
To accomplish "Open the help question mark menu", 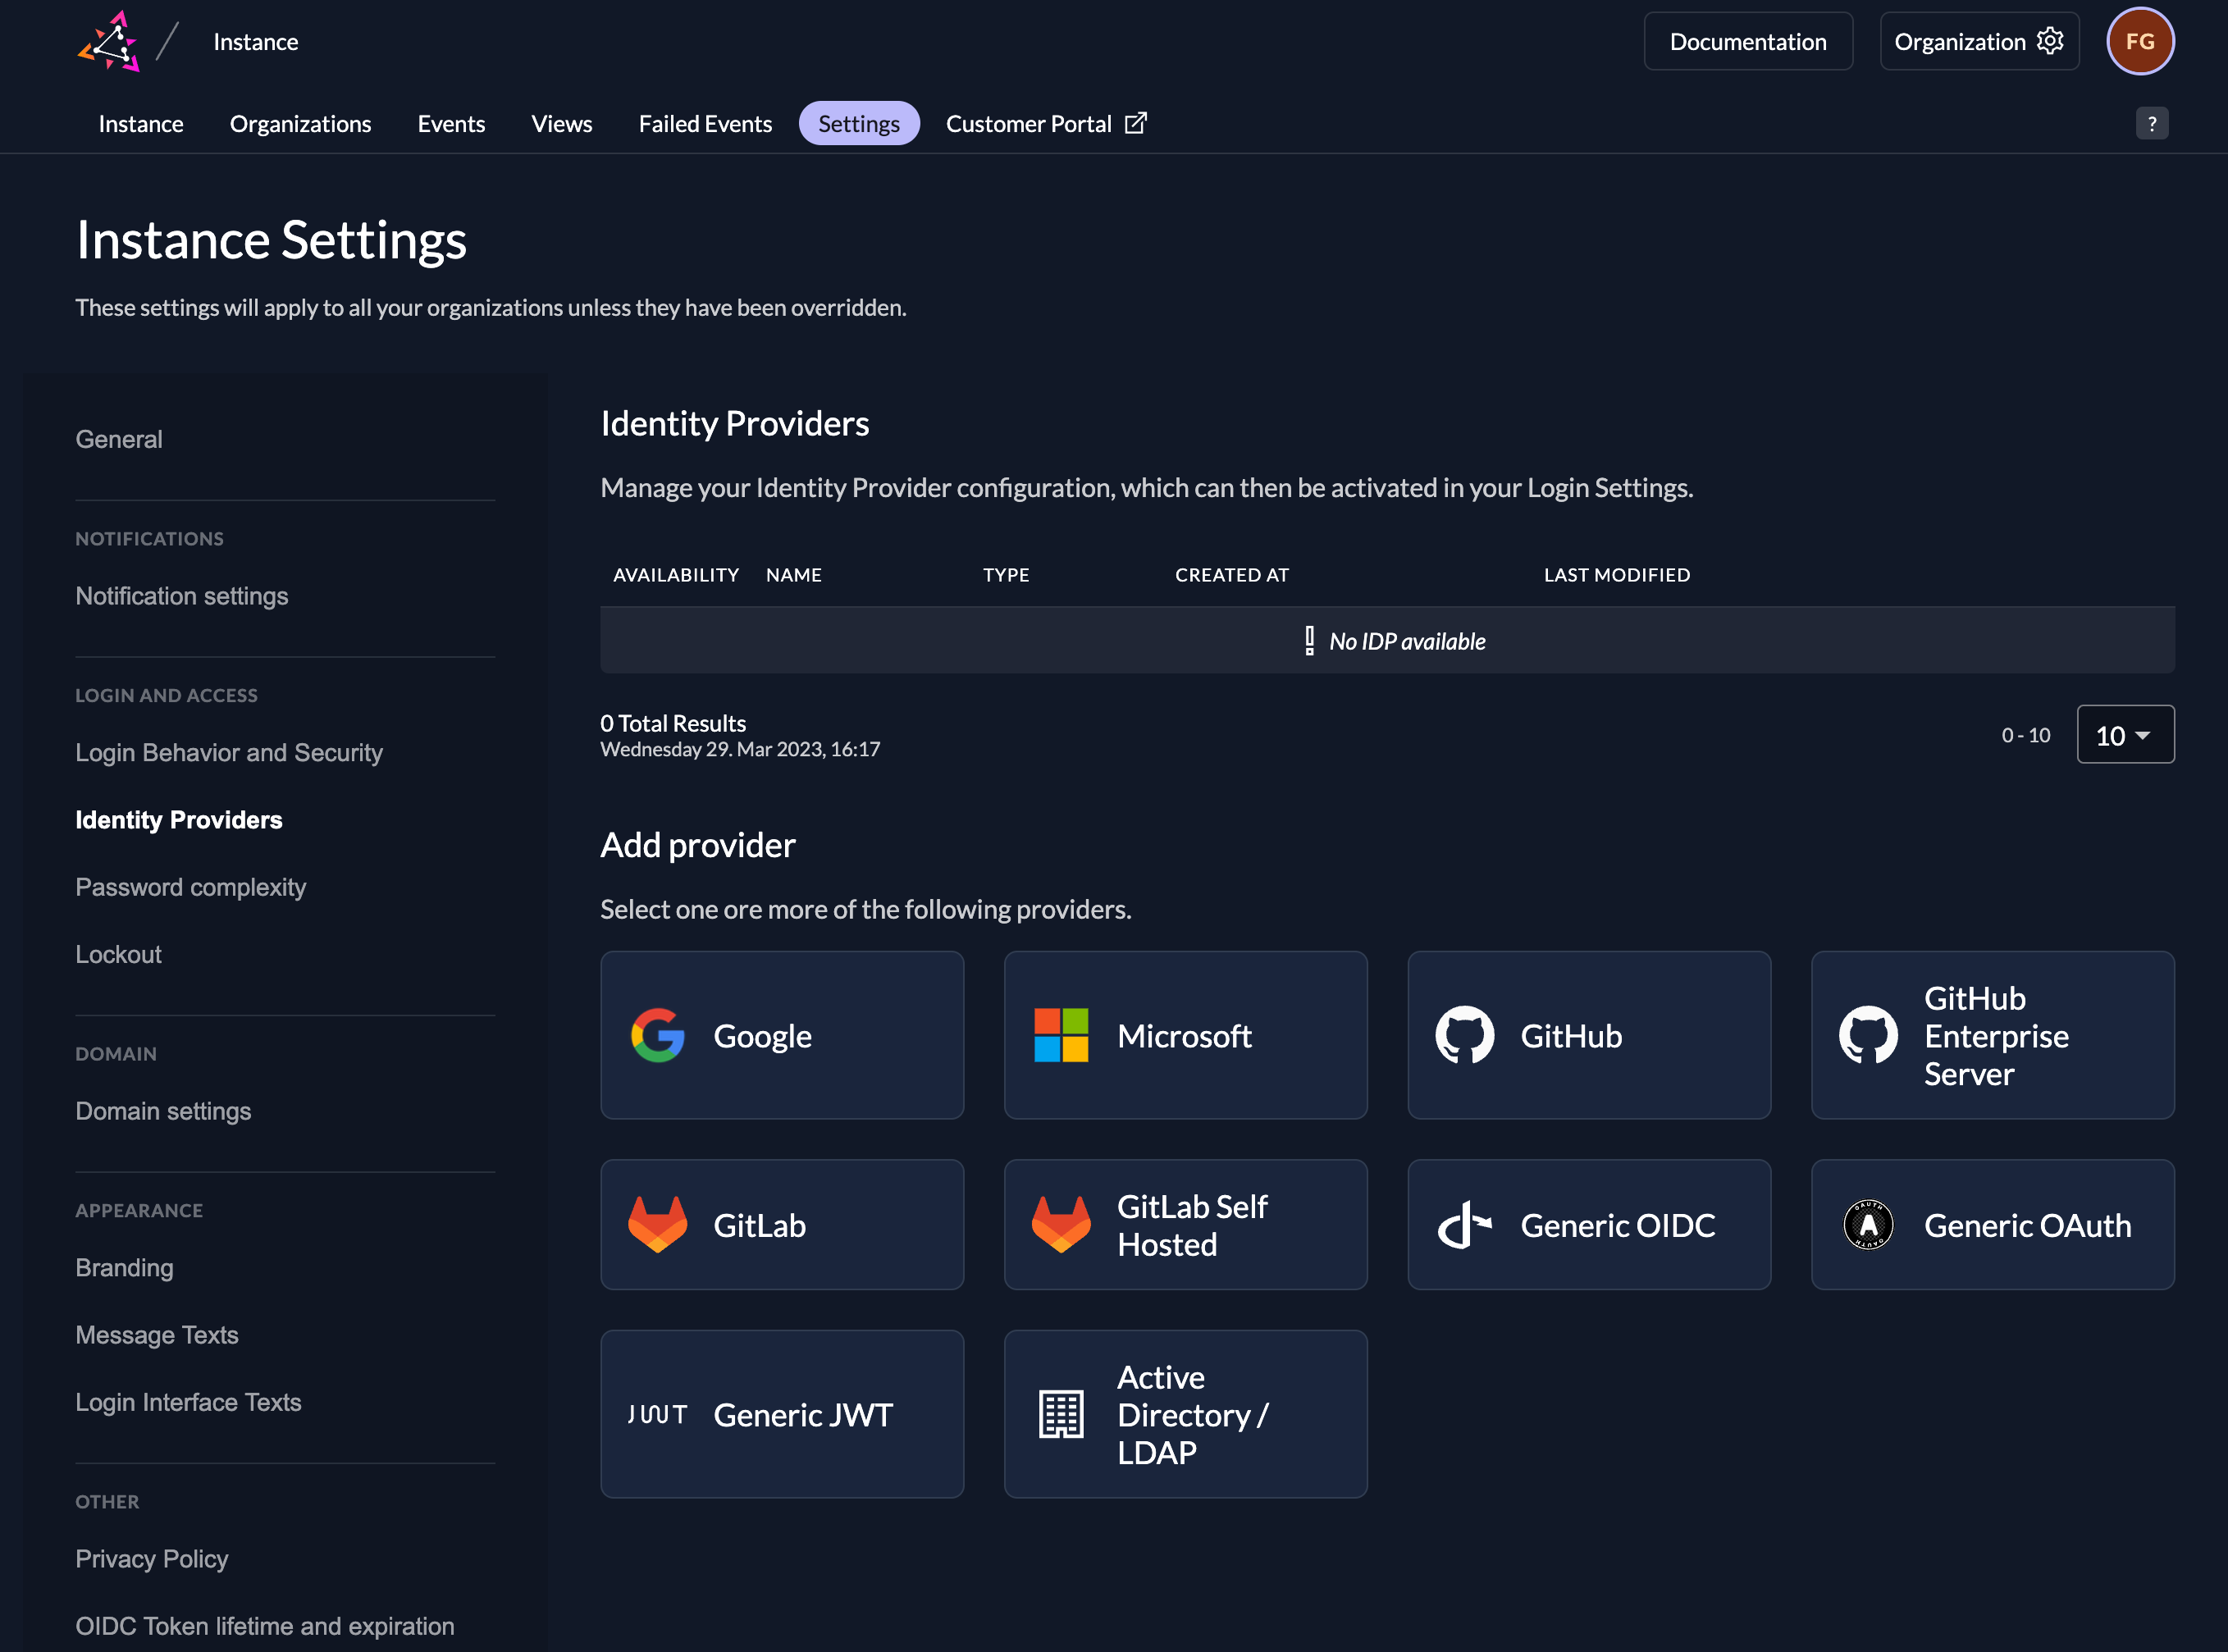I will point(2153,123).
